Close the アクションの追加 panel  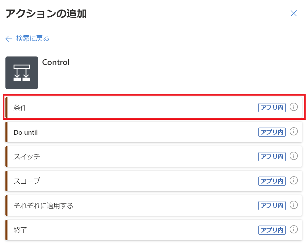click(x=294, y=13)
